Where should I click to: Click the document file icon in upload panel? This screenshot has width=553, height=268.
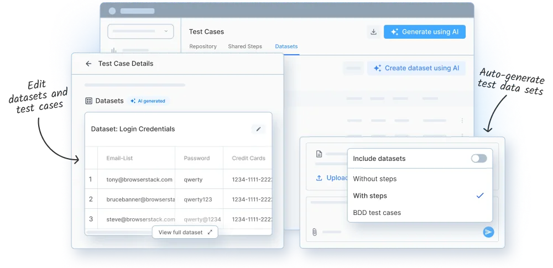[x=319, y=154]
